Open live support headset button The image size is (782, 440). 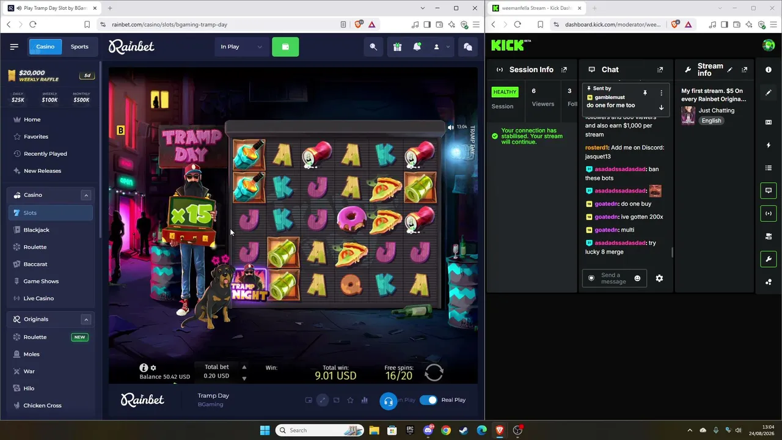tap(388, 401)
